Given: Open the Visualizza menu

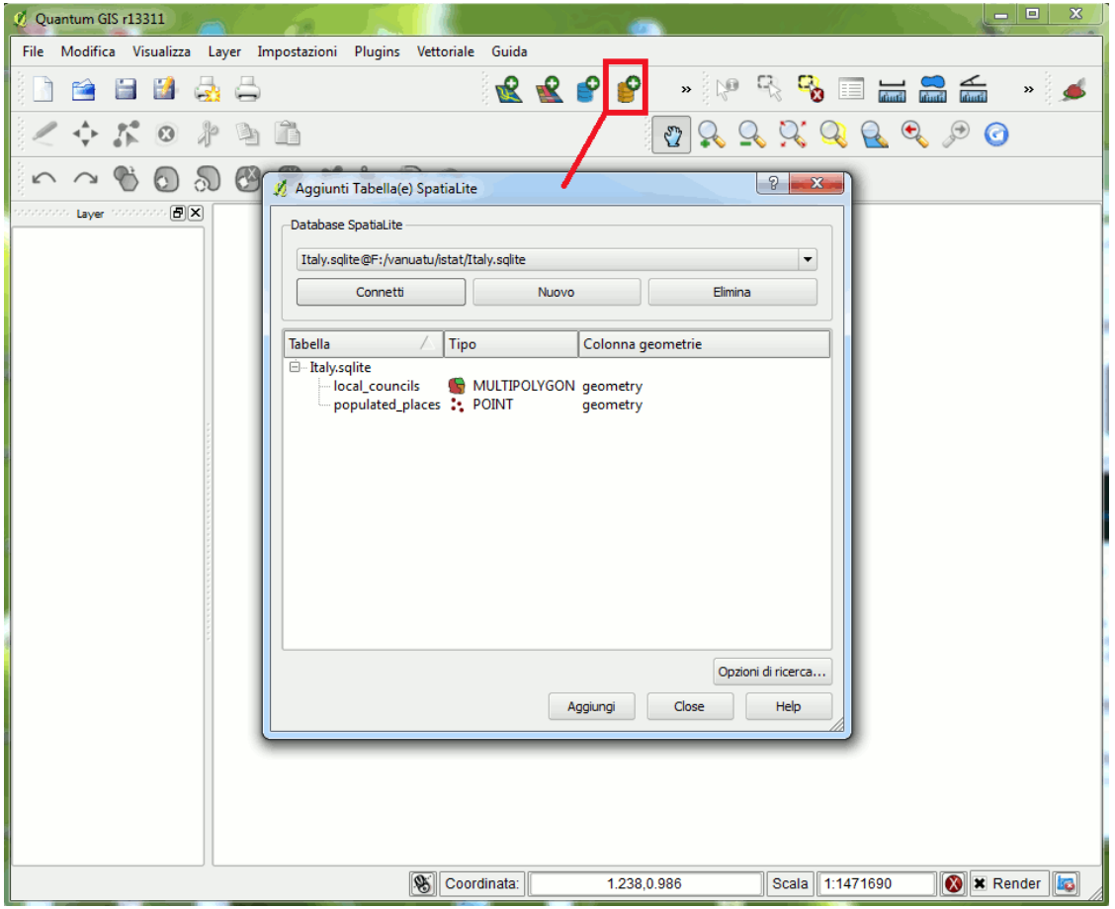Looking at the screenshot, I should coord(161,51).
